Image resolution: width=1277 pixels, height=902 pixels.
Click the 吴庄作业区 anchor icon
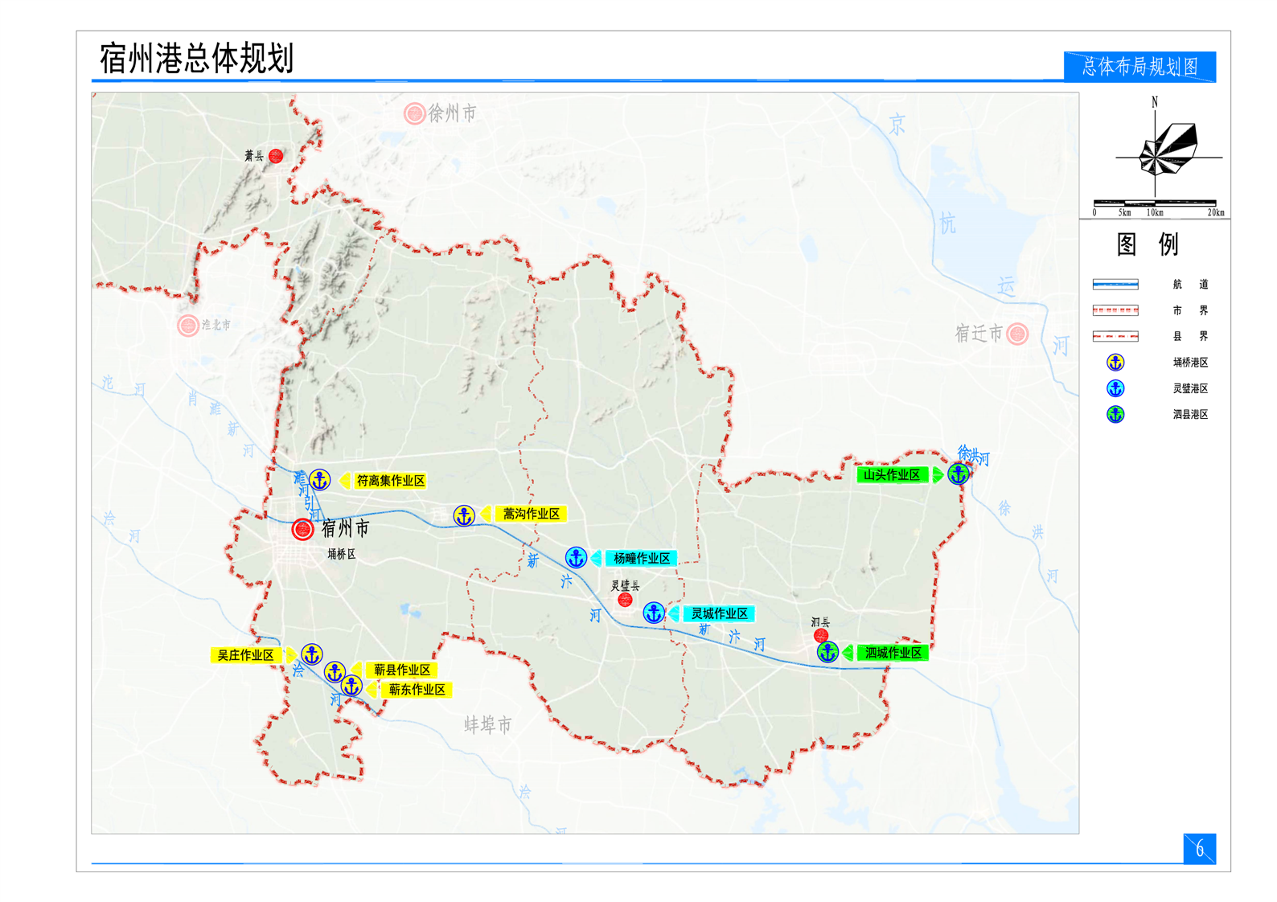pyautogui.click(x=312, y=654)
